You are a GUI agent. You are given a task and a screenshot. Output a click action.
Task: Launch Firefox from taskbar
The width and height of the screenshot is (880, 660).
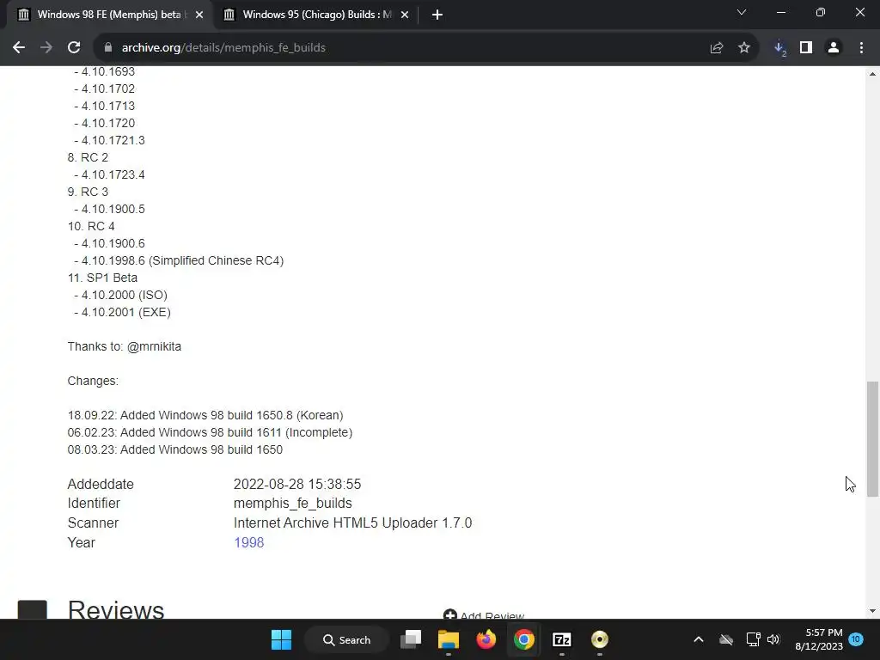tap(486, 639)
